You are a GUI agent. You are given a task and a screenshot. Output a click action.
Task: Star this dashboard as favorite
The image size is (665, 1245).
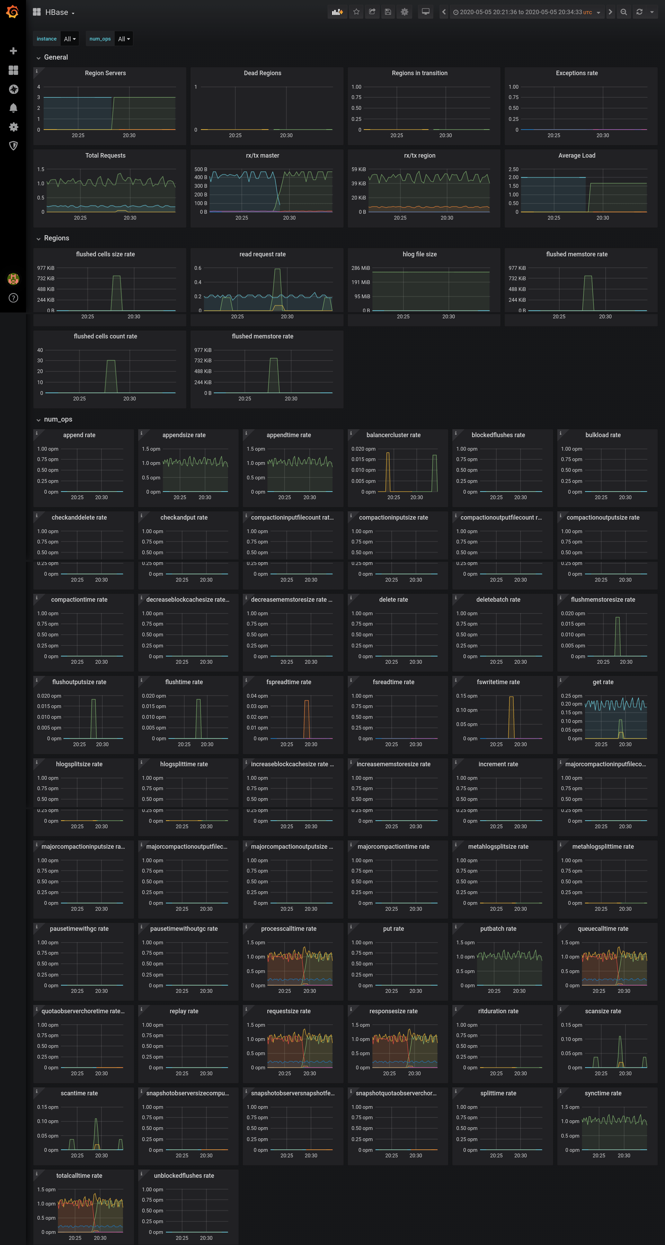356,12
